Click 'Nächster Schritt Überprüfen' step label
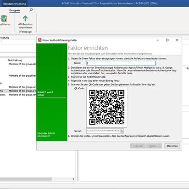 [x=46, y=135]
